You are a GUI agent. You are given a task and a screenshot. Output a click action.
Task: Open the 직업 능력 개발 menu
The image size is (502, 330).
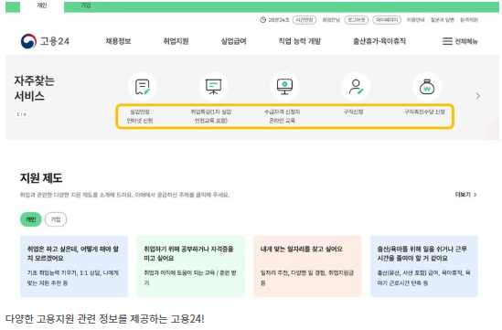(300, 41)
